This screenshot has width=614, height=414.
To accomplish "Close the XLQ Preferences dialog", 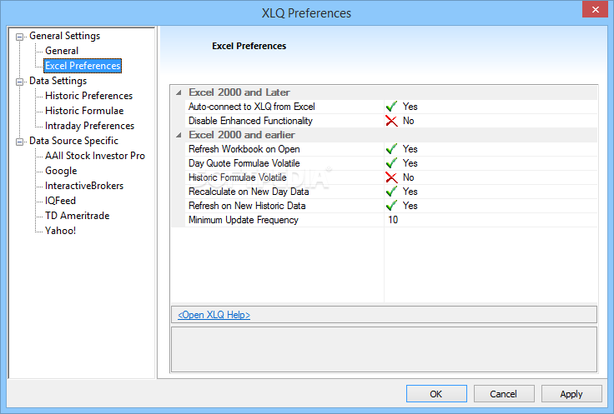I will pos(595,9).
